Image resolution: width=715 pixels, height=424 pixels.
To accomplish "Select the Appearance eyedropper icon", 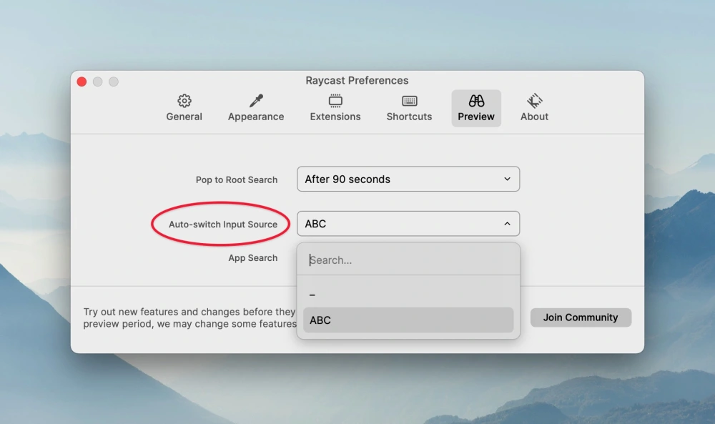I will tap(256, 100).
